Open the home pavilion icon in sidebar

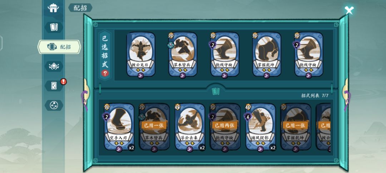click(x=53, y=8)
